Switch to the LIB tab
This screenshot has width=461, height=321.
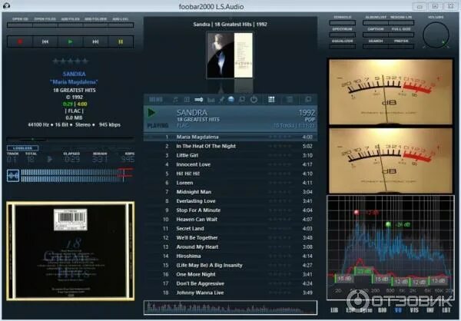(x=334, y=310)
